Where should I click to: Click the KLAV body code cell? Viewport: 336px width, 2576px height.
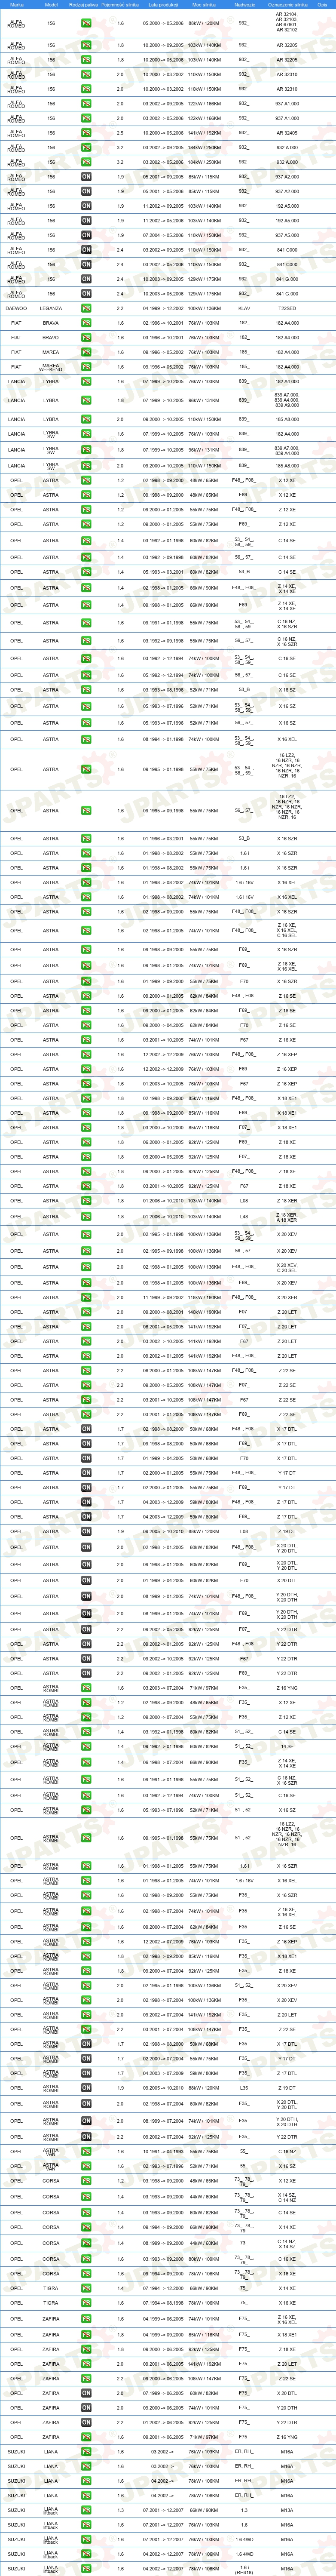point(244,309)
